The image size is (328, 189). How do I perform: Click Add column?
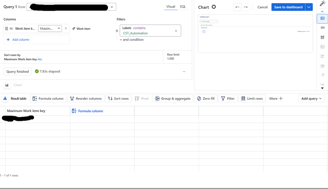pyautogui.click(x=36, y=40)
